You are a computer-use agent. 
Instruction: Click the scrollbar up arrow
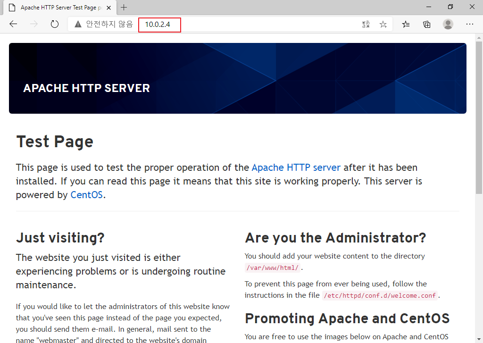point(479,38)
